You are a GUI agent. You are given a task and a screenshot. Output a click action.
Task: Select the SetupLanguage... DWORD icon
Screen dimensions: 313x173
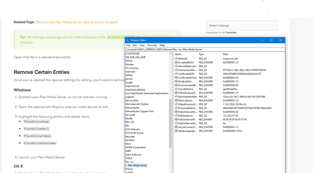(x=176, y=131)
